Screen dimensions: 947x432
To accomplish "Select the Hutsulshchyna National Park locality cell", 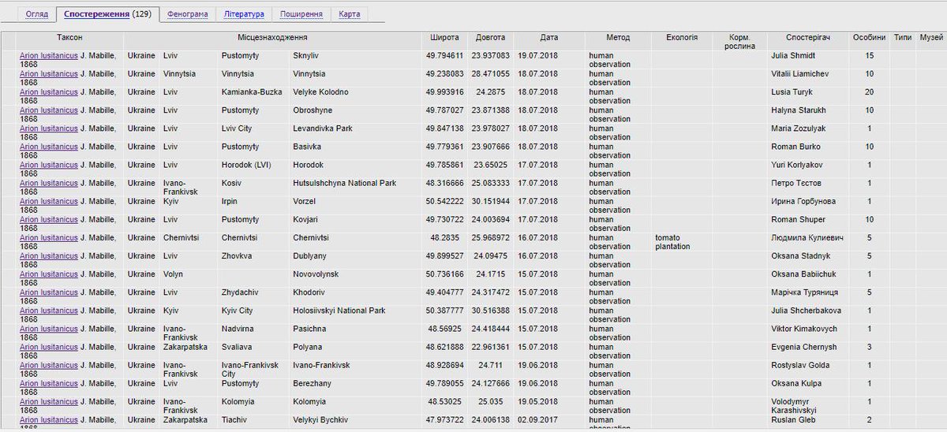I will (x=344, y=183).
